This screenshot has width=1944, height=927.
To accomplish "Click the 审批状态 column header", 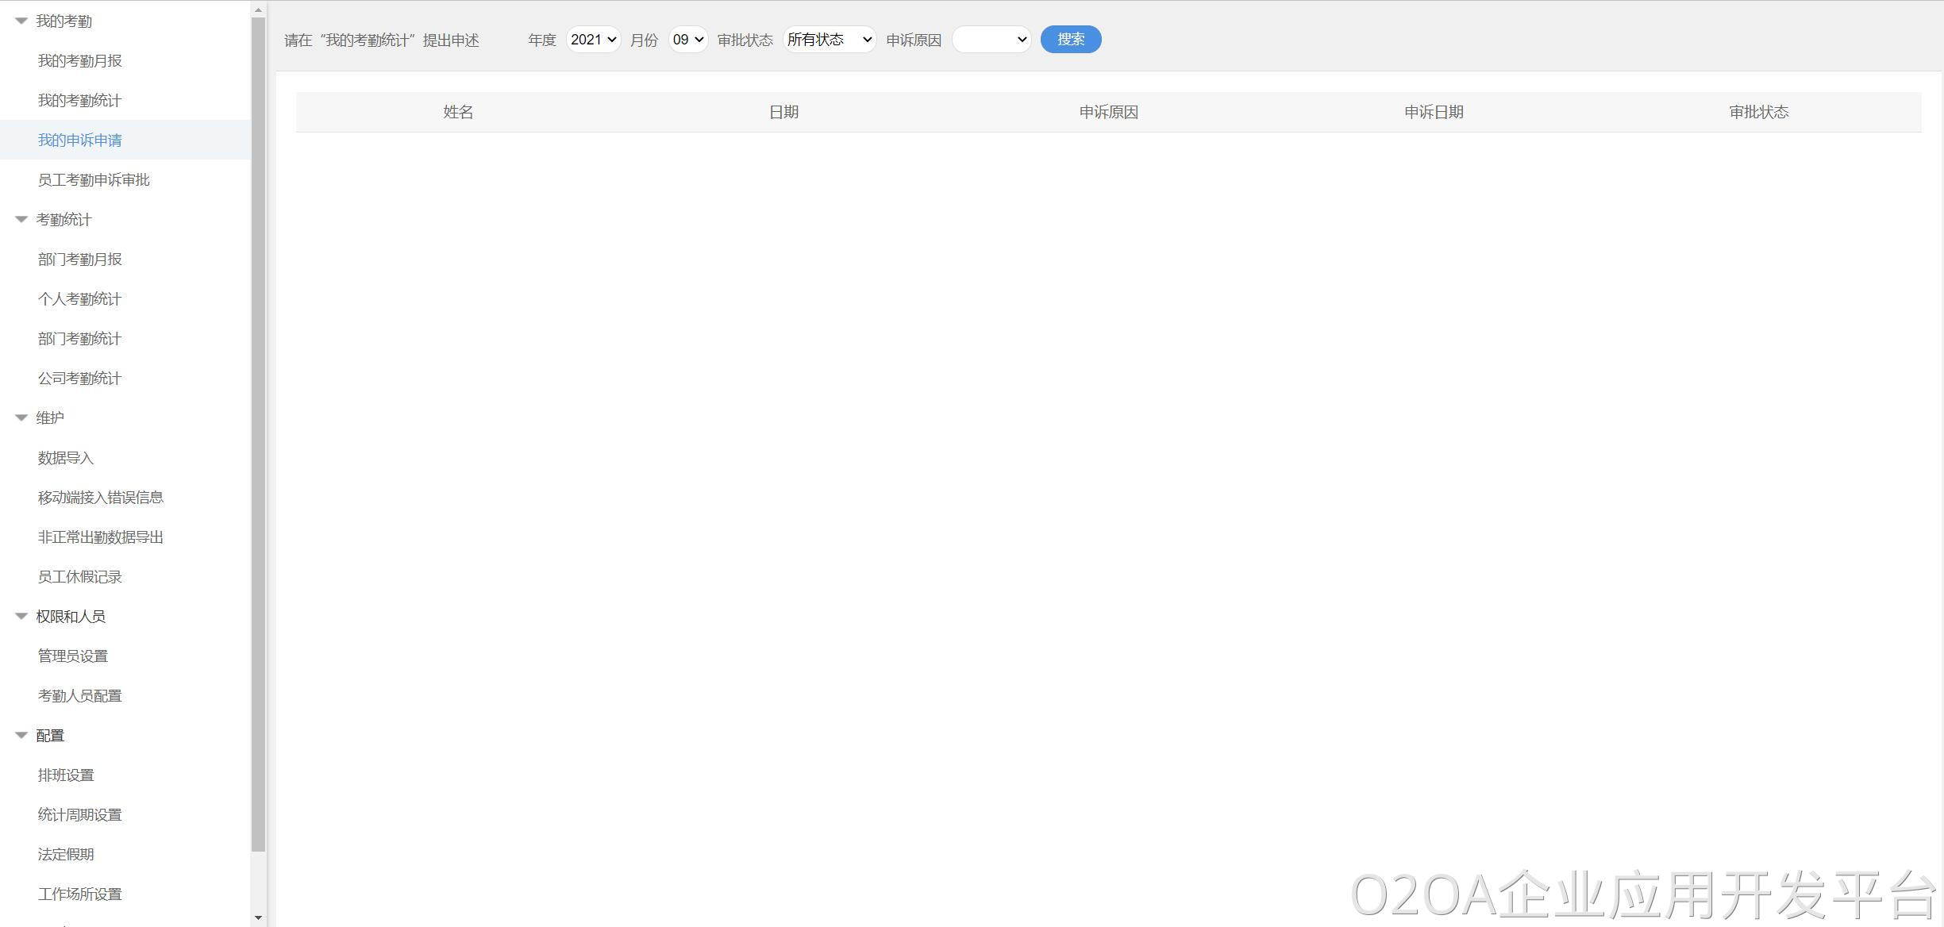I will 1758,112.
